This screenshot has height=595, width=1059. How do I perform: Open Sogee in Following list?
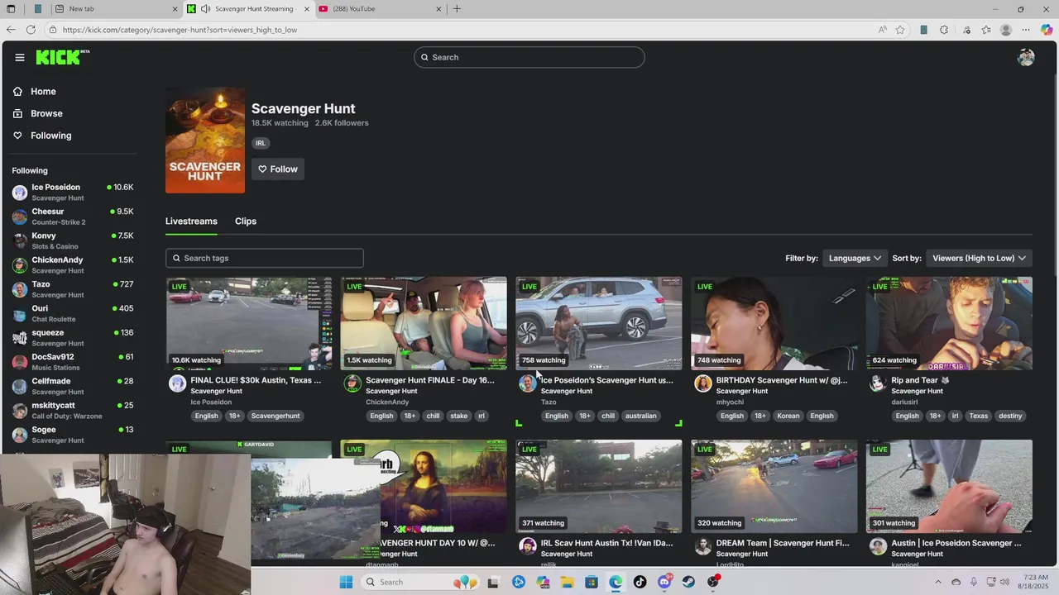[x=73, y=435]
